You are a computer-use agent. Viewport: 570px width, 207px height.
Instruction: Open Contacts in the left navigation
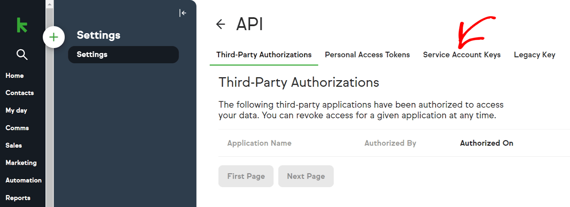(20, 93)
